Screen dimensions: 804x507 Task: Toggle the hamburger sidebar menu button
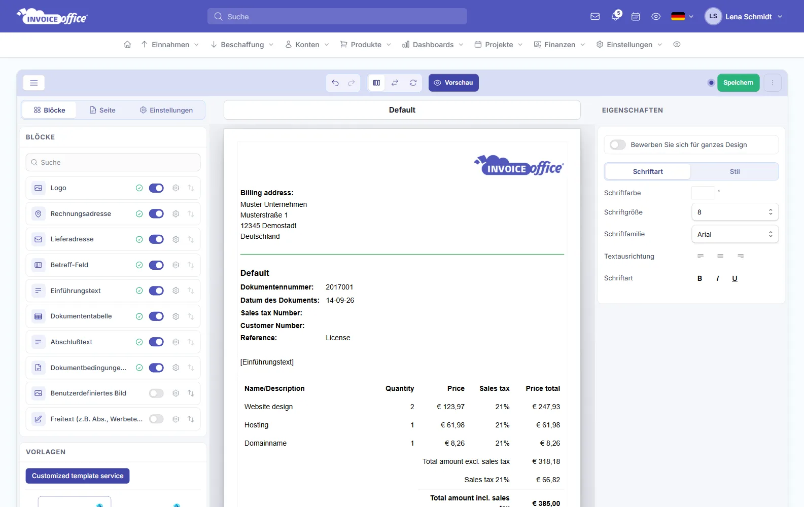34,83
